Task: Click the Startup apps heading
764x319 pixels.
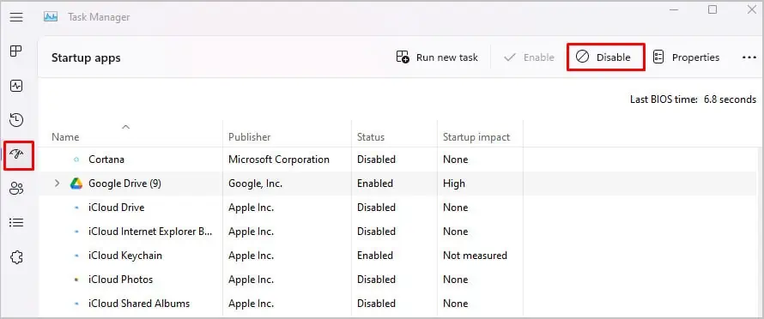Action: click(x=86, y=57)
